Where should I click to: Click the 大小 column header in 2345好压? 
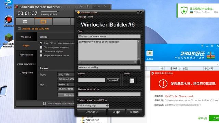click(161, 68)
